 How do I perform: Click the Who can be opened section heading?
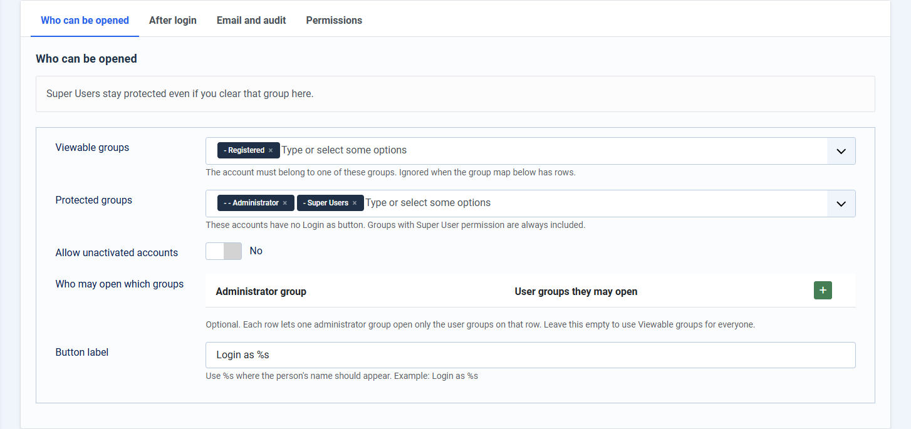point(86,59)
